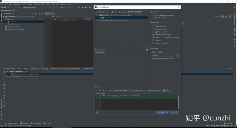Disable Check TODO checkbox
The image size is (237, 128).
point(153,37)
